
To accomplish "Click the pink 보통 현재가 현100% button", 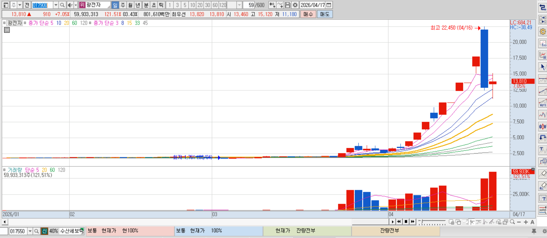I will [x=130, y=231].
